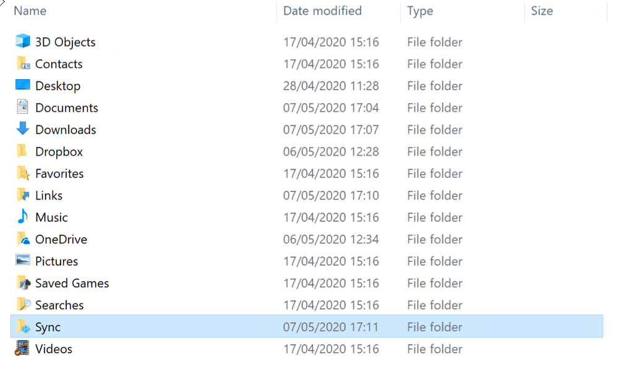Click the Downloads blue arrow icon
Image resolution: width=617 pixels, height=370 pixels.
point(23,128)
